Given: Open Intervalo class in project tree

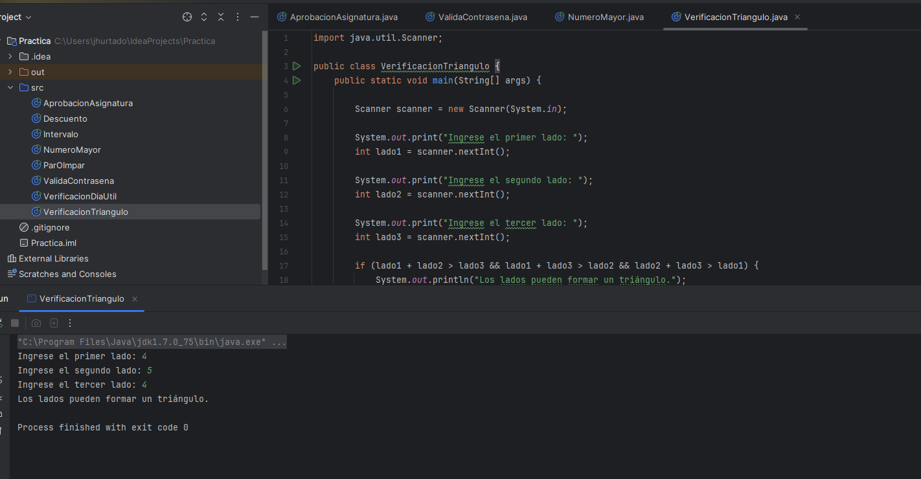Looking at the screenshot, I should (61, 134).
